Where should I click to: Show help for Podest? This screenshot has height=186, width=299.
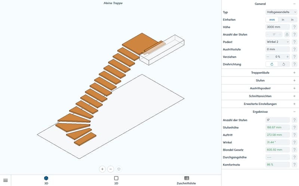295,42
